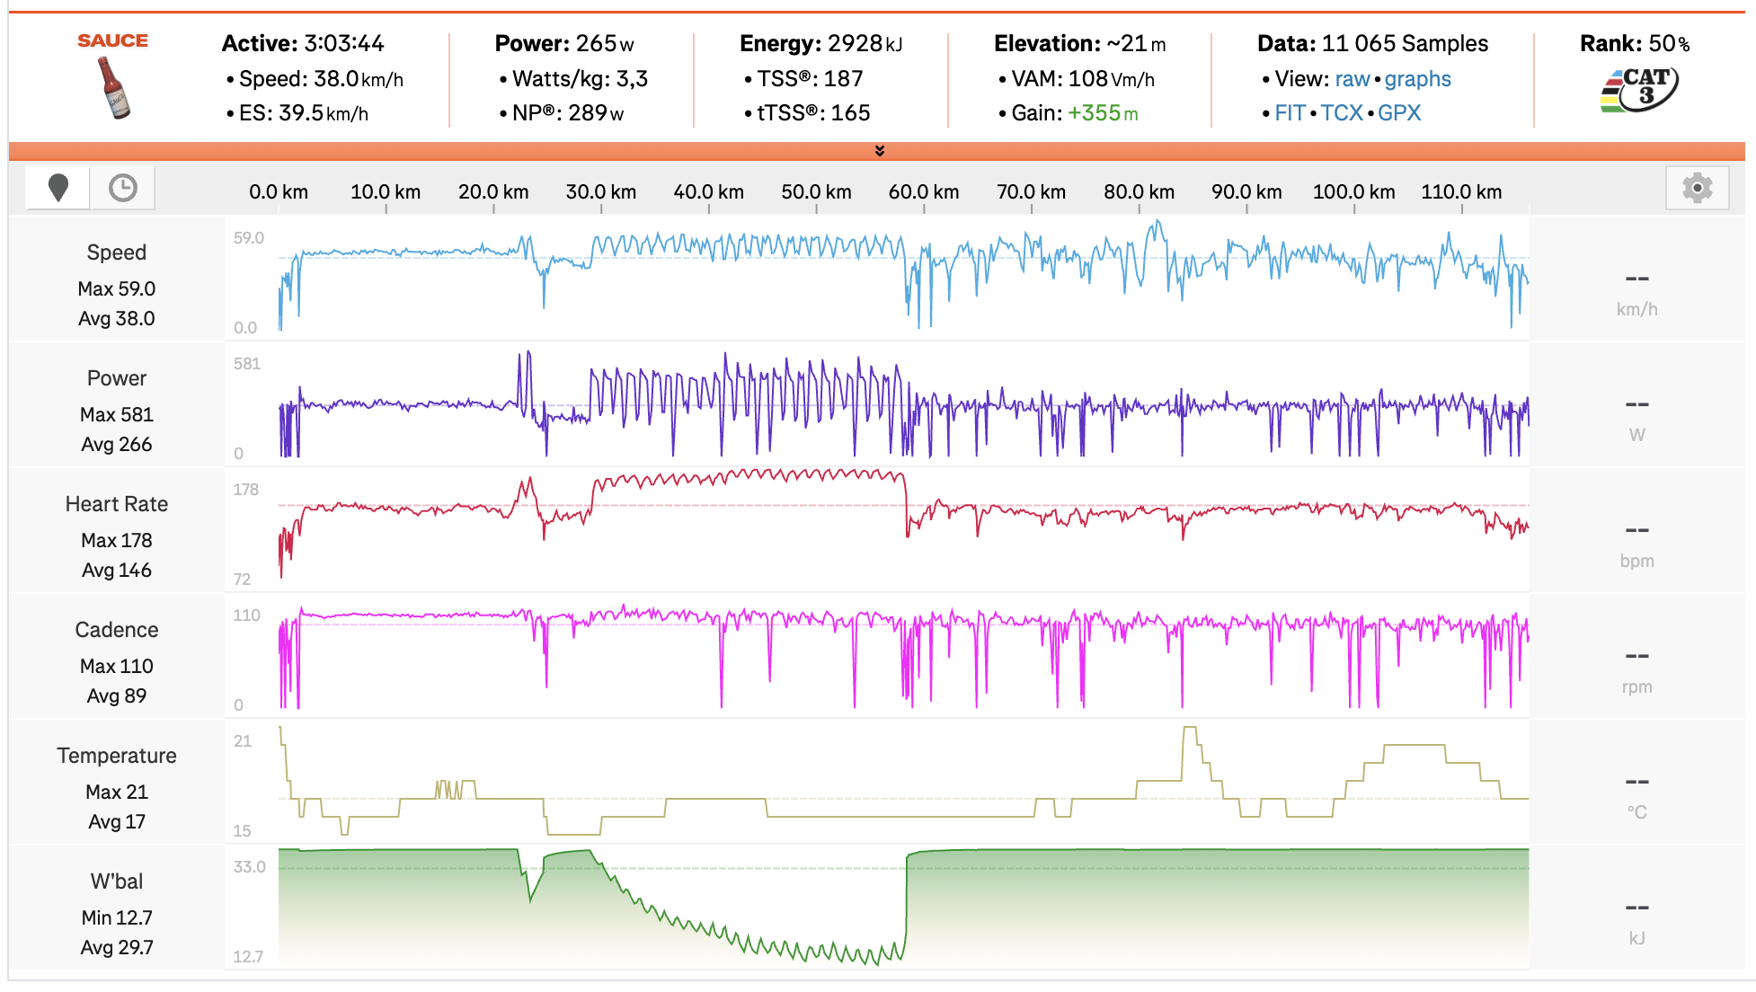Click the Temperature graph label
Viewport: 1756px width, 992px height.
tap(117, 756)
